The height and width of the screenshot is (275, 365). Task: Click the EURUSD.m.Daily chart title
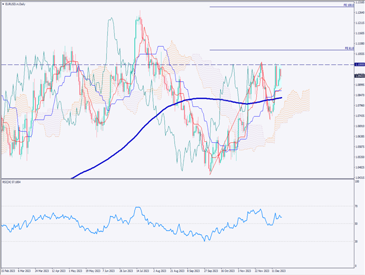(x=17, y=3)
